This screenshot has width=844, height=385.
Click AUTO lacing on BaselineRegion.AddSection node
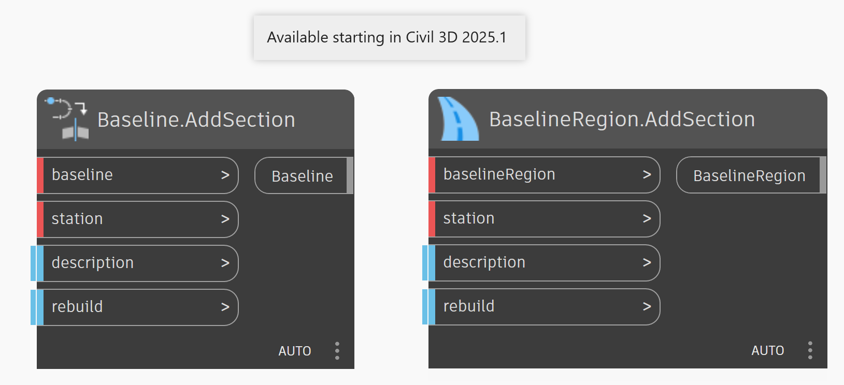pyautogui.click(x=767, y=350)
